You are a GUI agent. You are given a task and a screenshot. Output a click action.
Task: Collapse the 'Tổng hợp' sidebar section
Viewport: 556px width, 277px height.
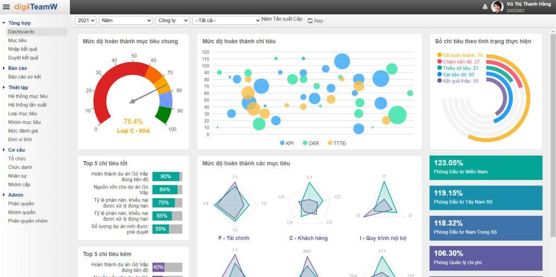pos(4,23)
